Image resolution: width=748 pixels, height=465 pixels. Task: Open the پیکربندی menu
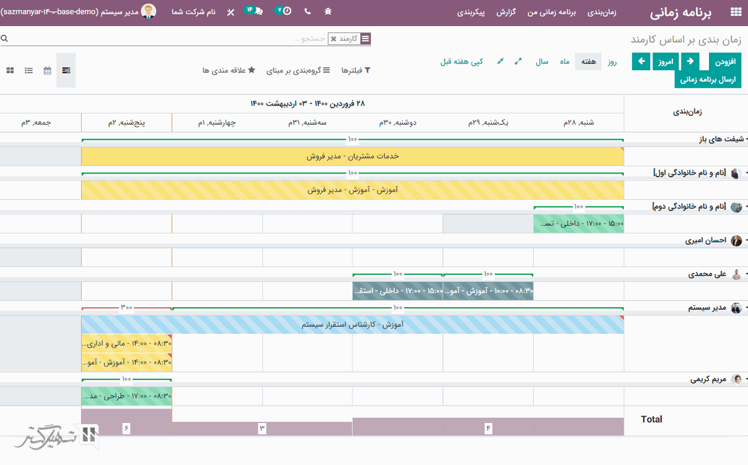(x=471, y=12)
